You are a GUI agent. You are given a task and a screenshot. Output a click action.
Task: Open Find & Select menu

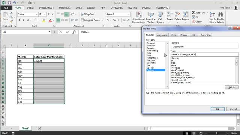(220, 18)
